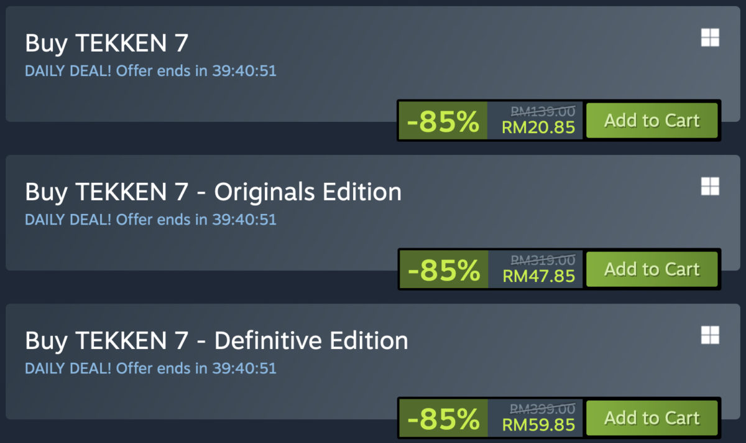Screen dimensions: 746x443
Task: Click the crossed-out RM319.00 price
Action: (543, 259)
